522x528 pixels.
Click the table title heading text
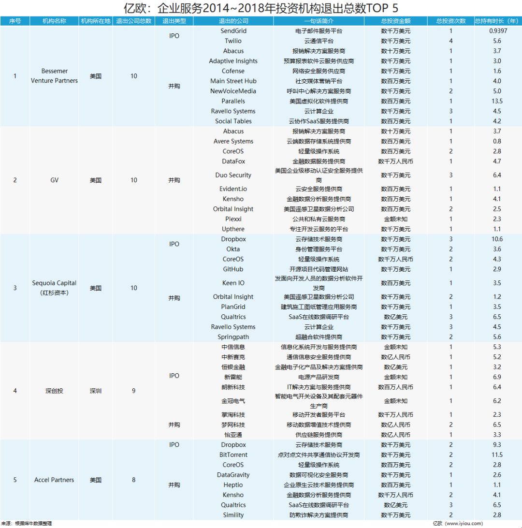click(x=261, y=8)
